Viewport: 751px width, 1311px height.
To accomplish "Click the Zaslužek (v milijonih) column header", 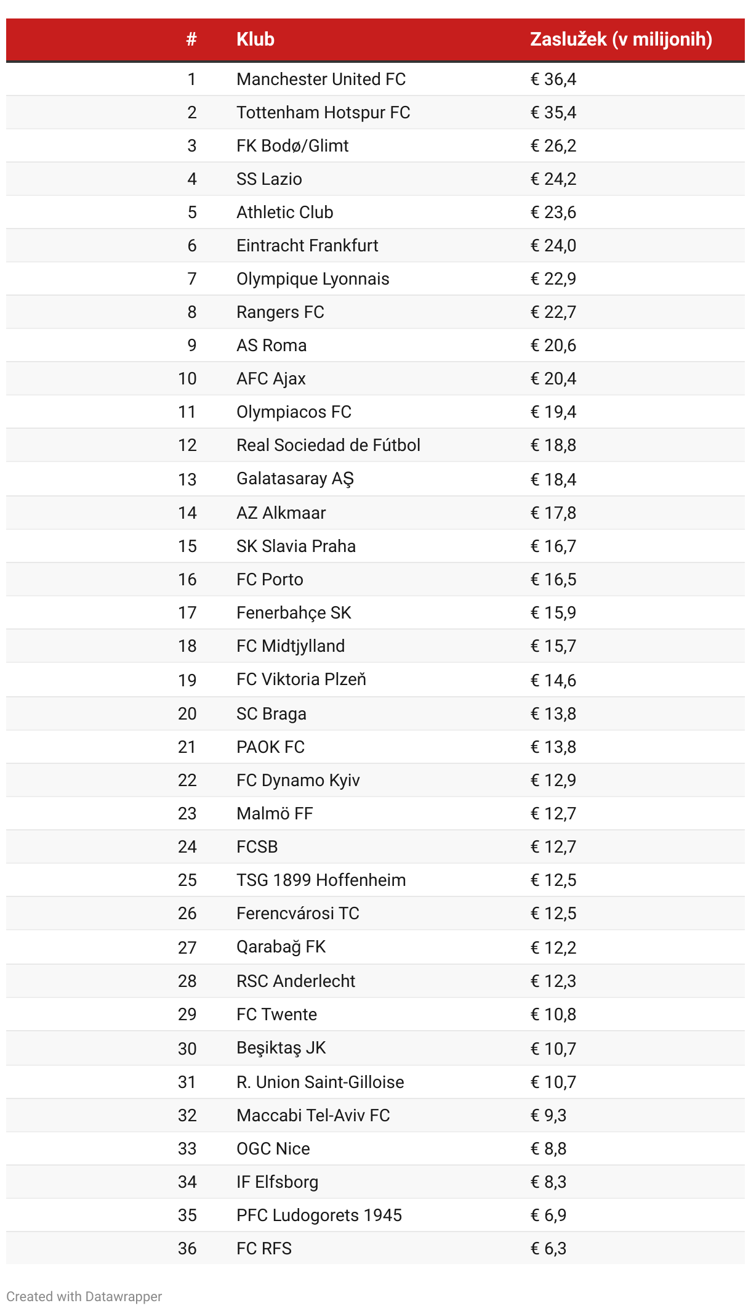I will (x=621, y=39).
